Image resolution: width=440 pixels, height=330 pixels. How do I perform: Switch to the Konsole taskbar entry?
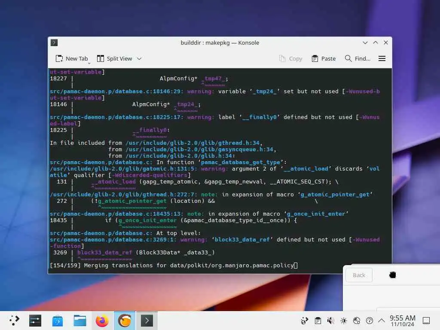point(147,321)
